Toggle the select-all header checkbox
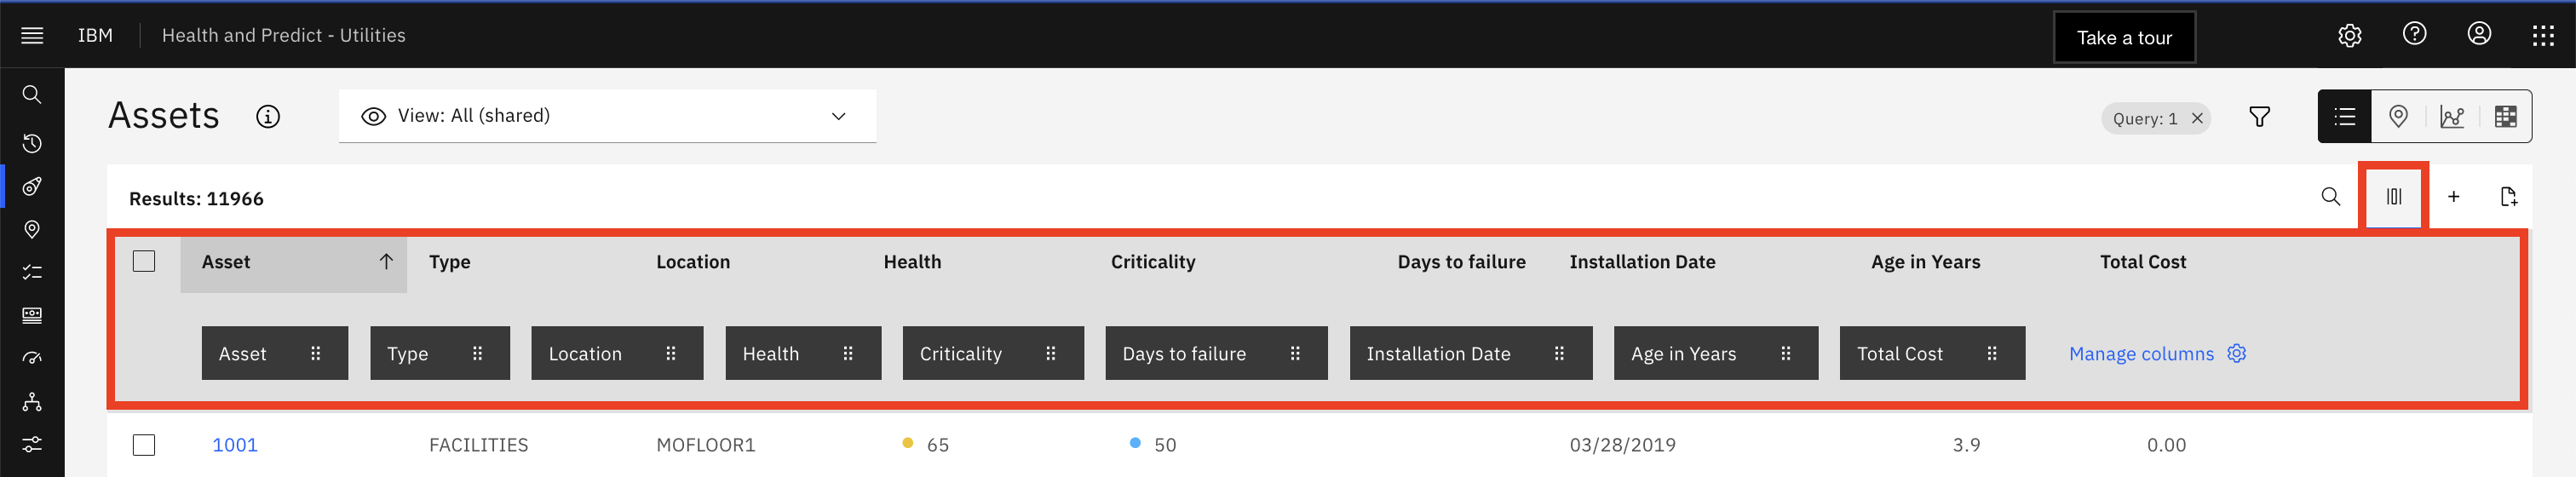Image resolution: width=2576 pixels, height=477 pixels. point(144,261)
